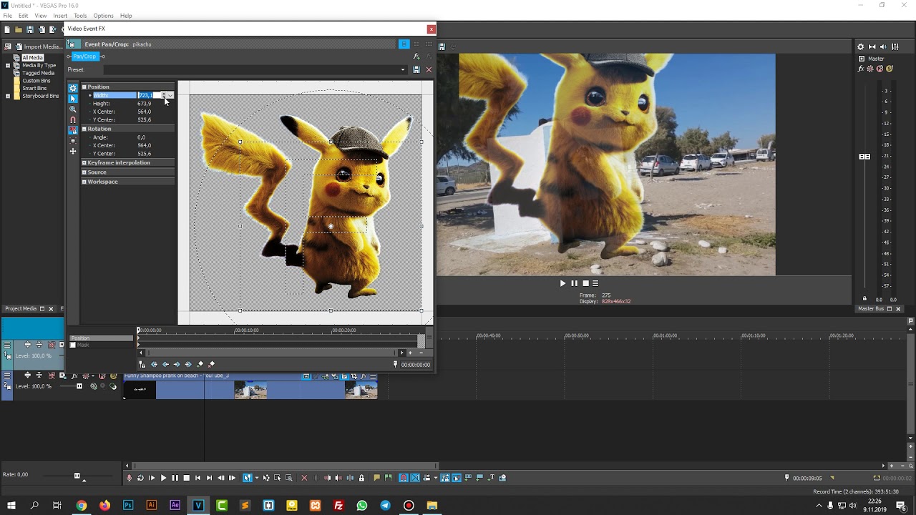Toggle Size About Center in Pan/Crop
Image resolution: width=916 pixels, height=515 pixels.
click(73, 141)
